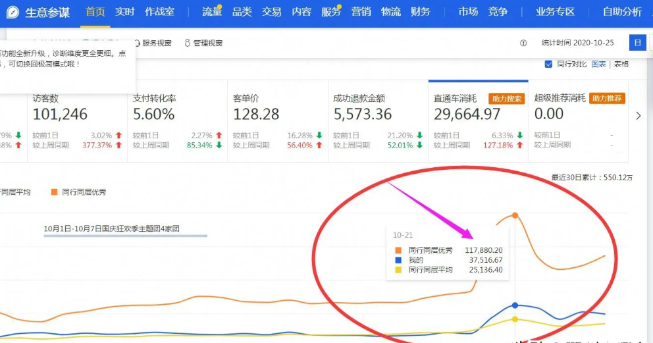Screen dimensions: 653x343
Task: Open the 首页 tab
Action: pyautogui.click(x=95, y=12)
